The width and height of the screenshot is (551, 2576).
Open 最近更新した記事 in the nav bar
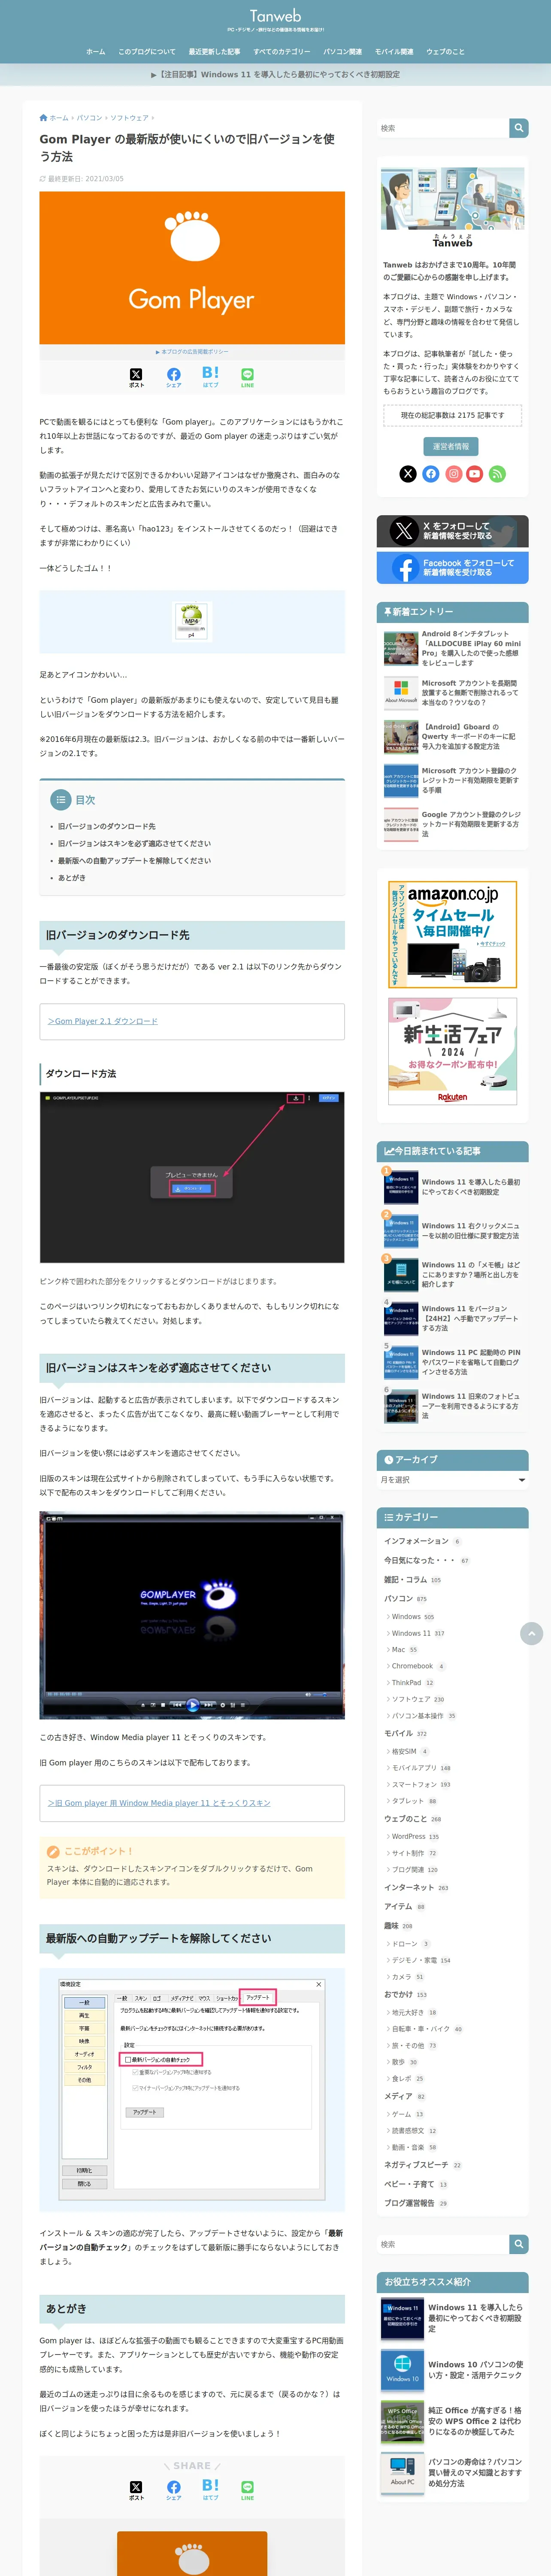pyautogui.click(x=214, y=52)
